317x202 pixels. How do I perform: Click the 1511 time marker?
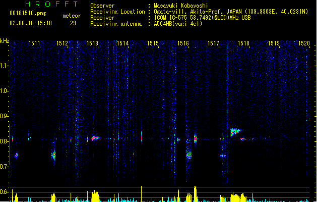[34, 43]
